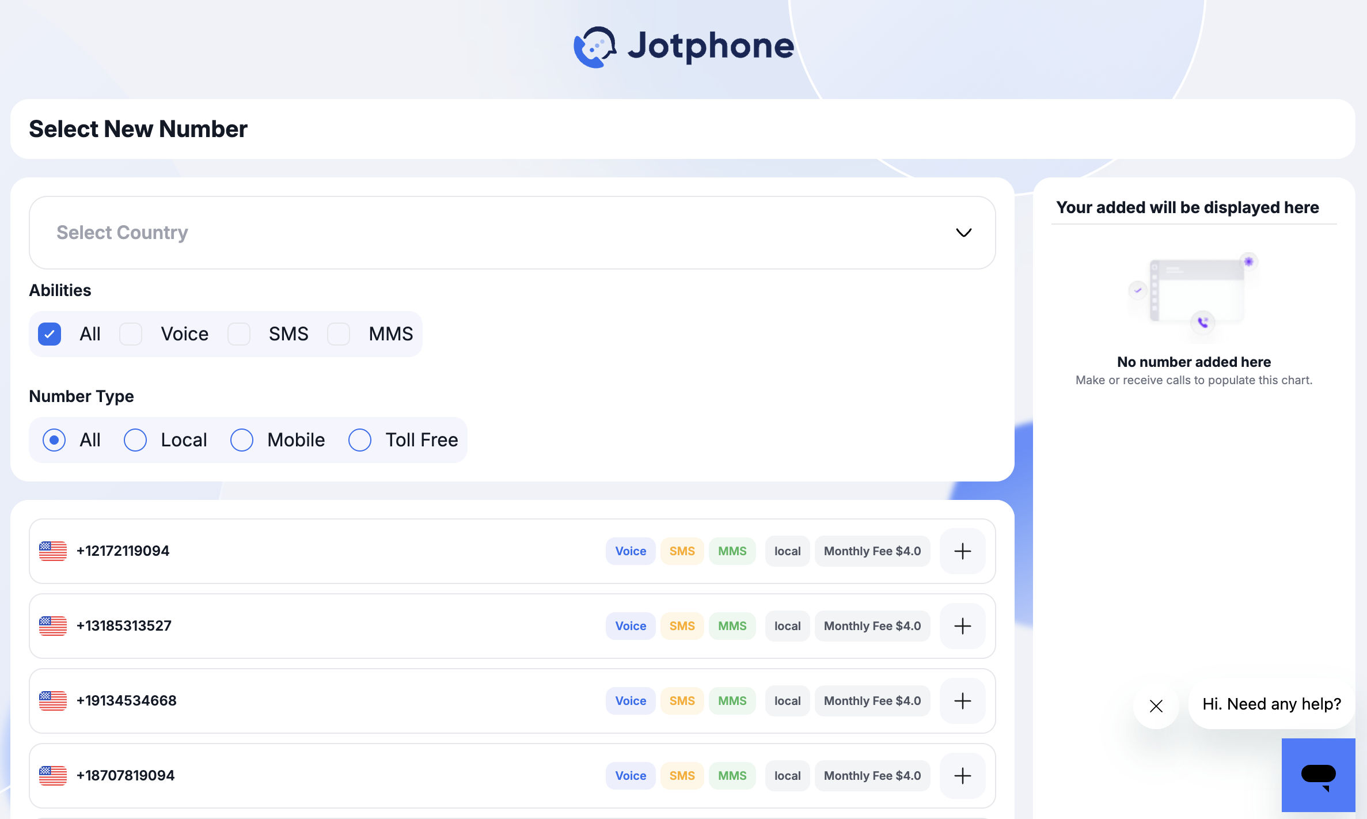The image size is (1367, 819).
Task: Enable the Voice ability checkbox
Action: [131, 334]
